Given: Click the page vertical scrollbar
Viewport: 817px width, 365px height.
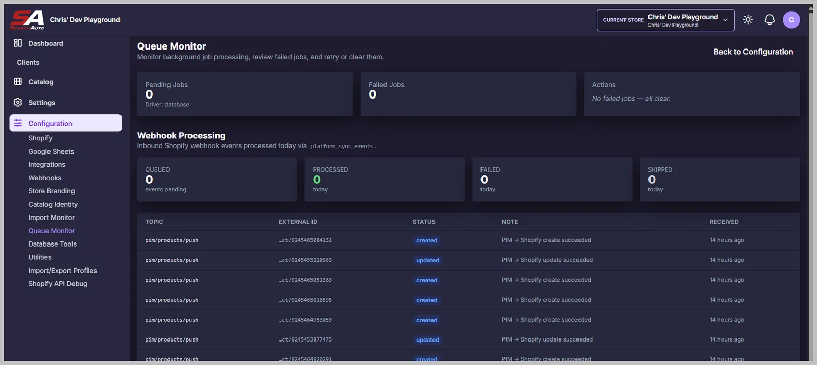Looking at the screenshot, I should pyautogui.click(x=811, y=184).
